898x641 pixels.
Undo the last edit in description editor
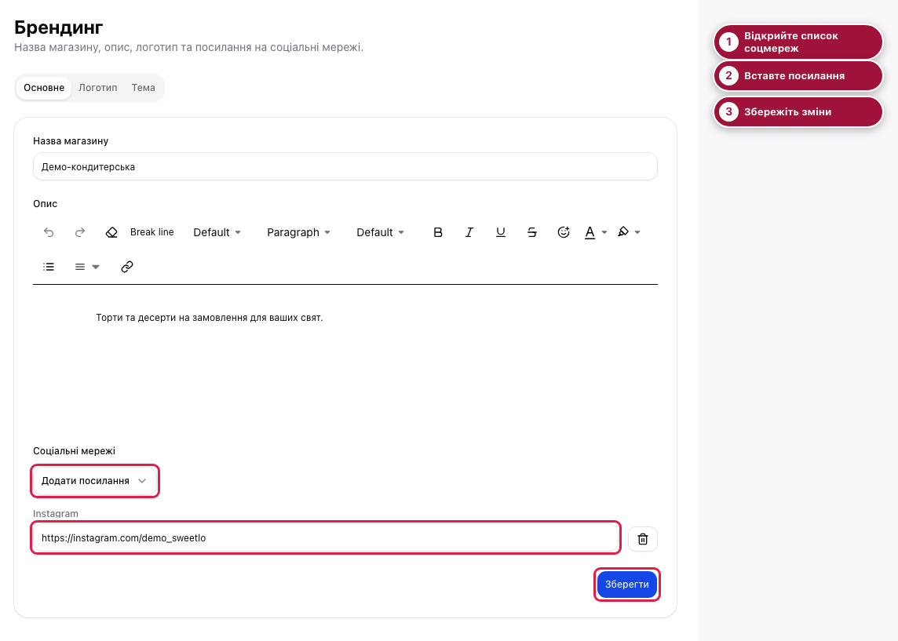pyautogui.click(x=49, y=232)
